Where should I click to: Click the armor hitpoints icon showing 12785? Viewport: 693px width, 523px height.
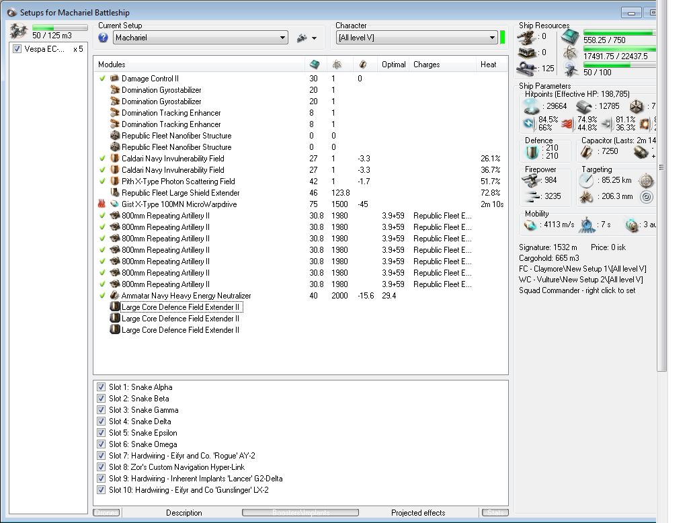[x=584, y=106]
